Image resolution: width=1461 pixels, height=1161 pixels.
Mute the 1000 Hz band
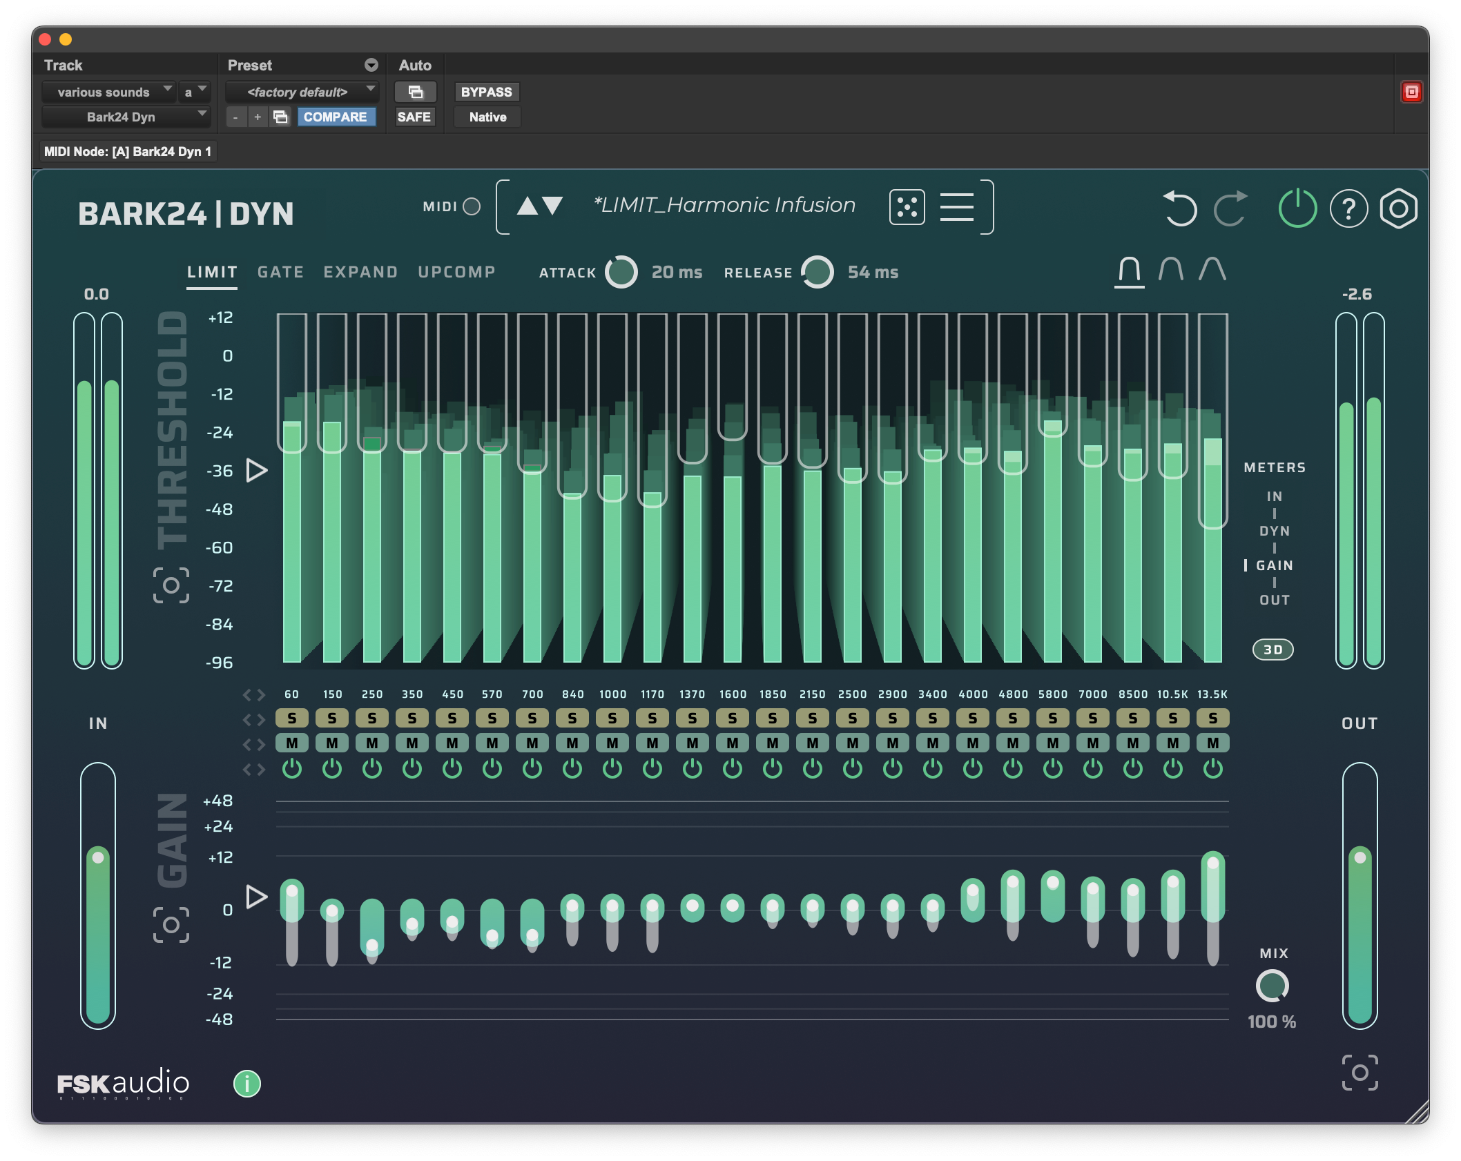612,743
